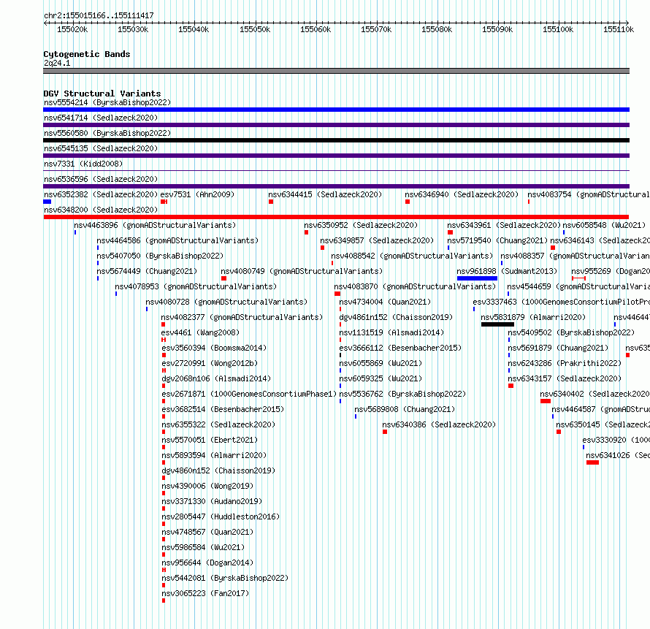Click nsv5536762 (ByrskaBishop2022) label
Image resolution: width=650 pixels, height=629 pixels.
click(402, 394)
